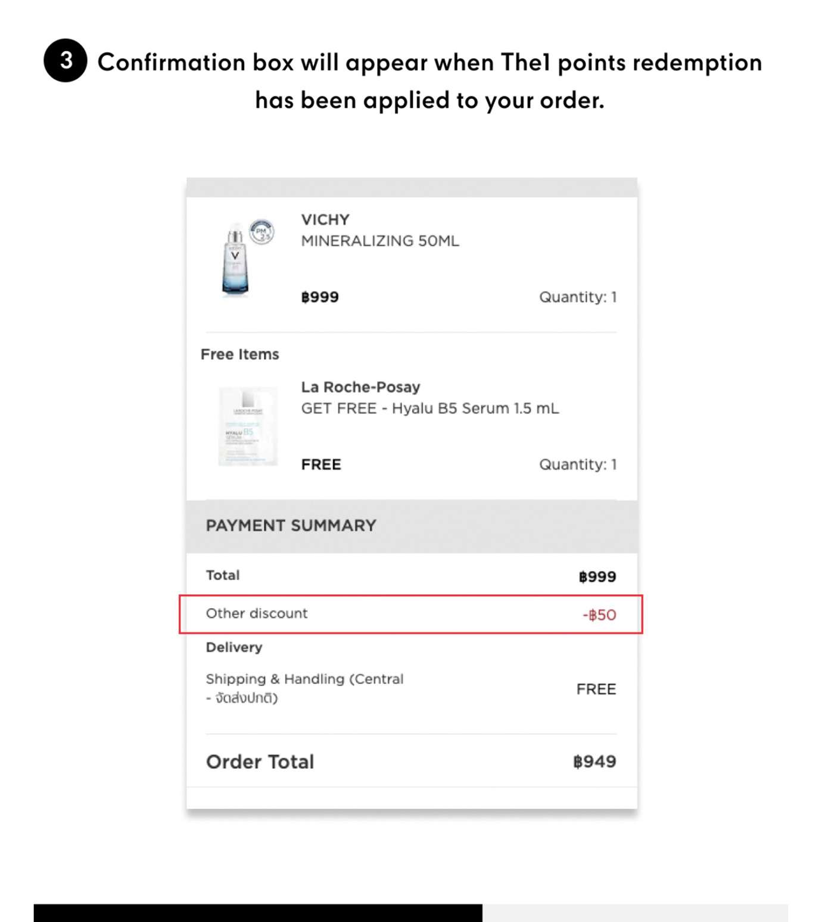Click the step 3 number badge

click(66, 60)
